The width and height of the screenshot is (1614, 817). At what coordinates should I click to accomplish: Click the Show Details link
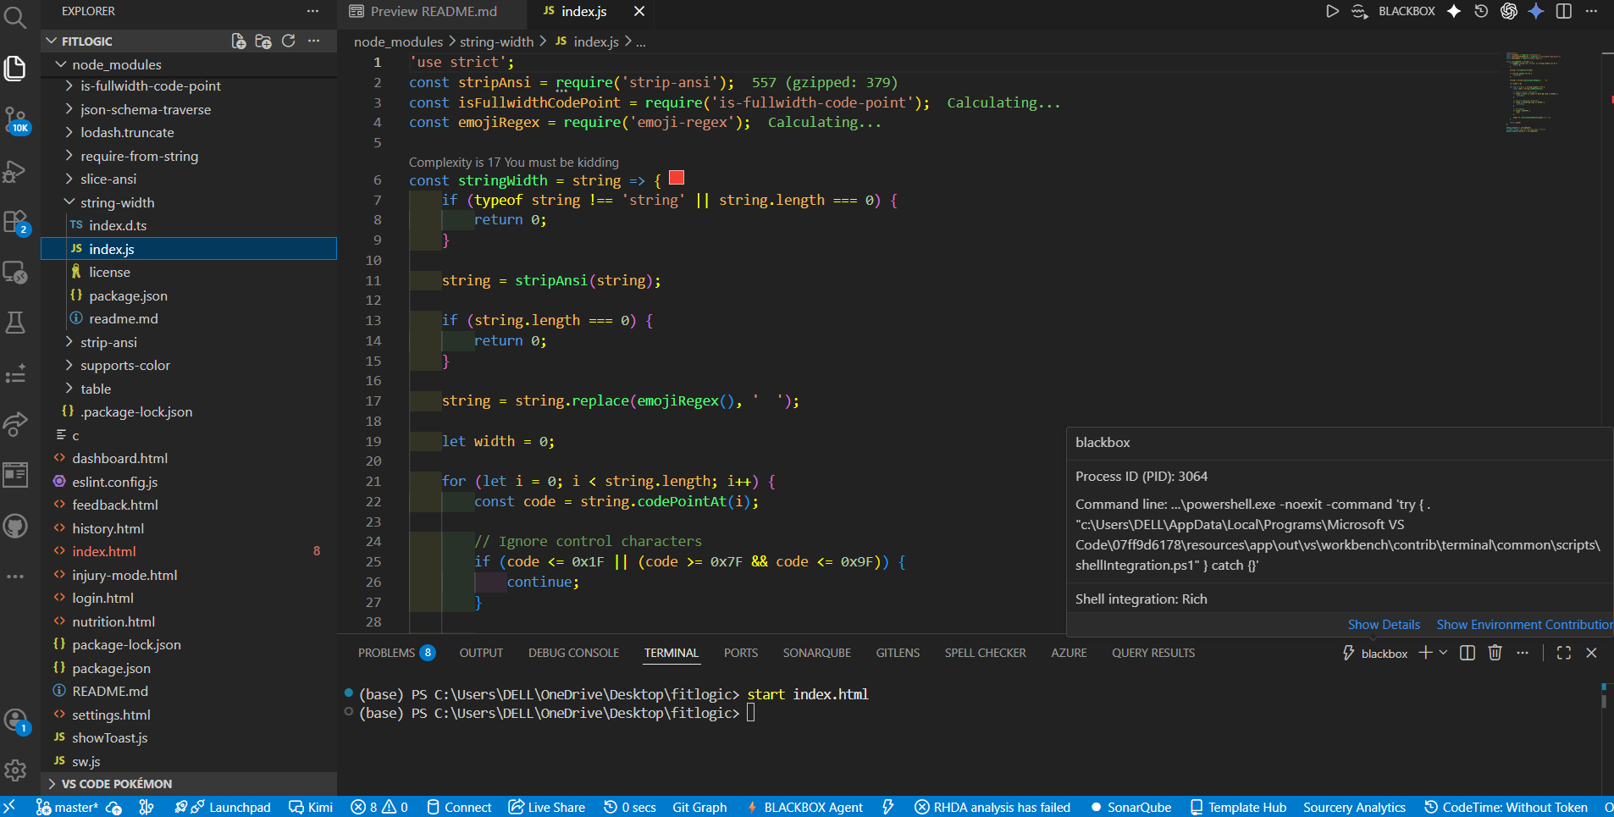[1384, 625]
